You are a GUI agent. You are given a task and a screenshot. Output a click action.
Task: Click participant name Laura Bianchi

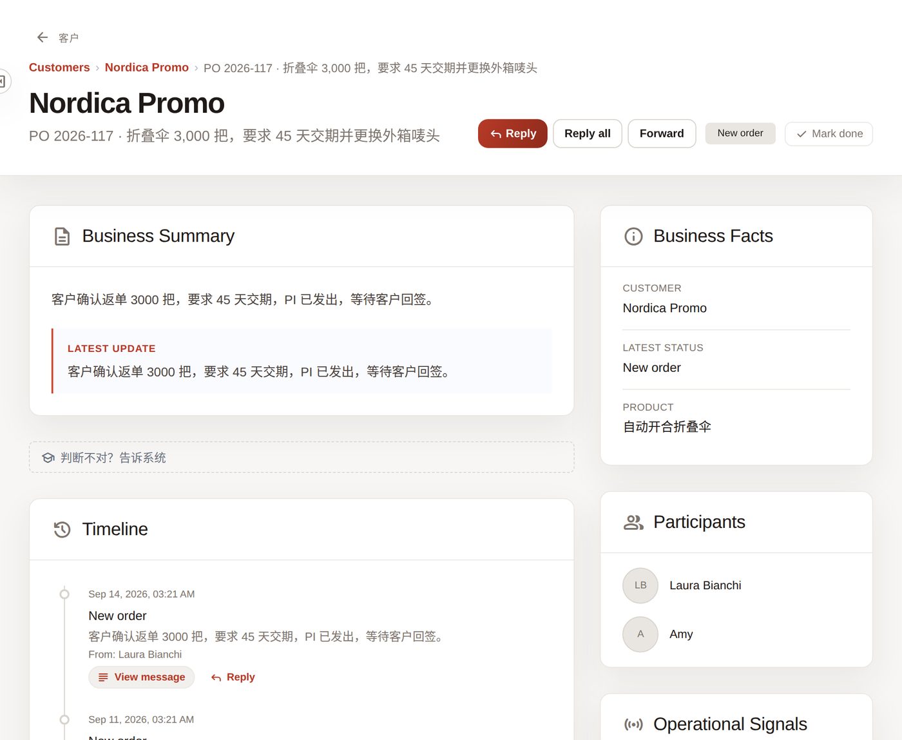click(x=705, y=585)
